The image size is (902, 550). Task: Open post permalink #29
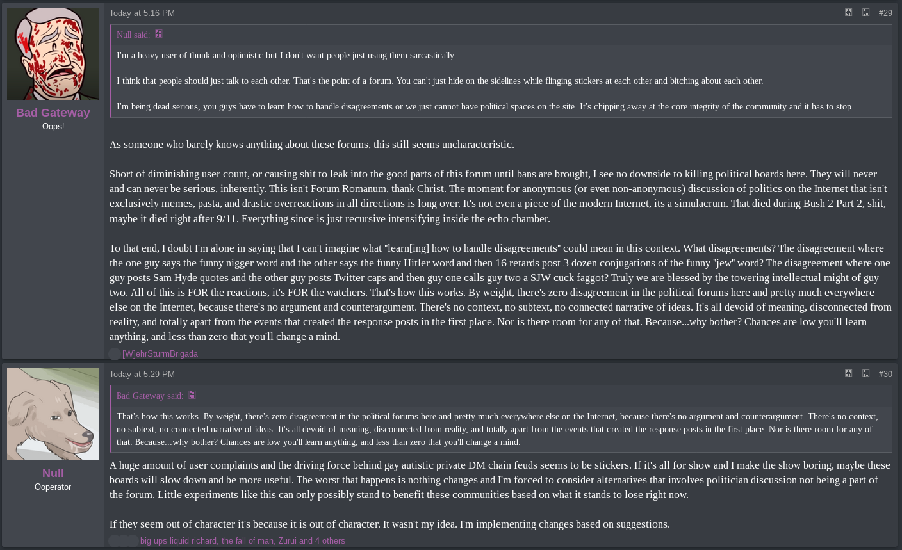coord(885,13)
